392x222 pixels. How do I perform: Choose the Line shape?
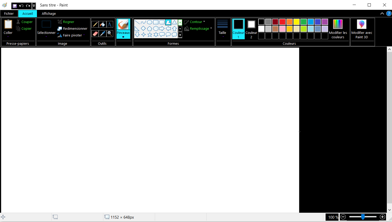pyautogui.click(x=137, y=22)
